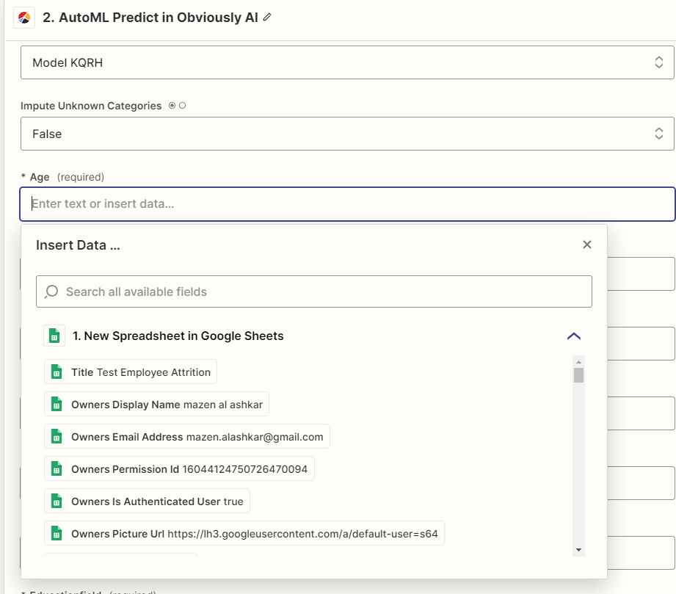Image resolution: width=676 pixels, height=594 pixels.
Task: Select the first Impute Unknown Categories radio option
Action: point(172,106)
